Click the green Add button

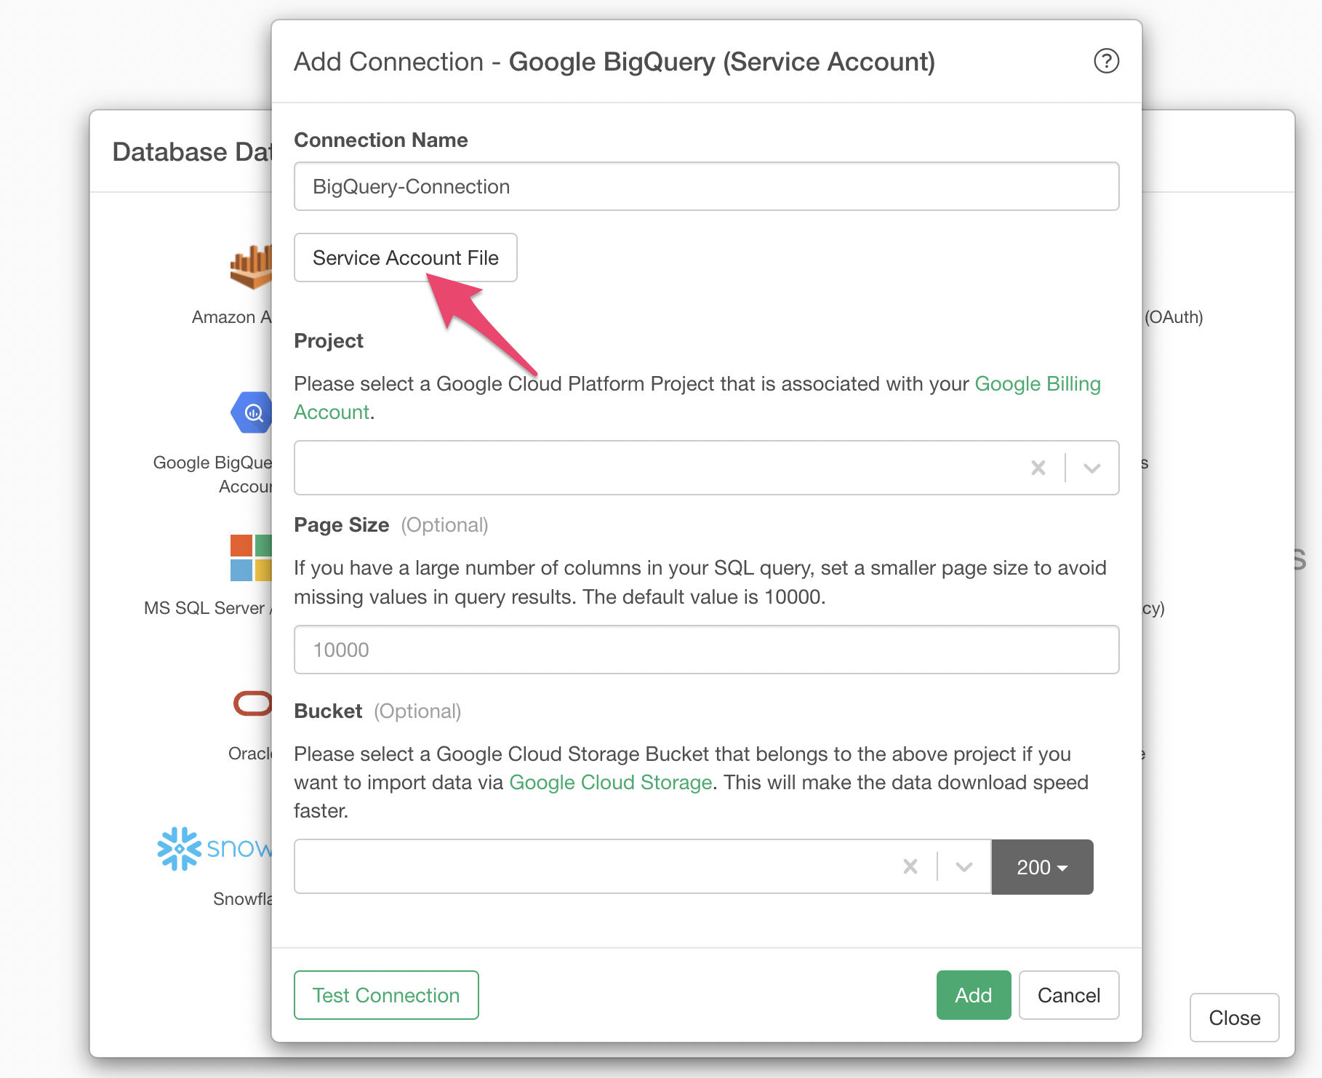(973, 995)
